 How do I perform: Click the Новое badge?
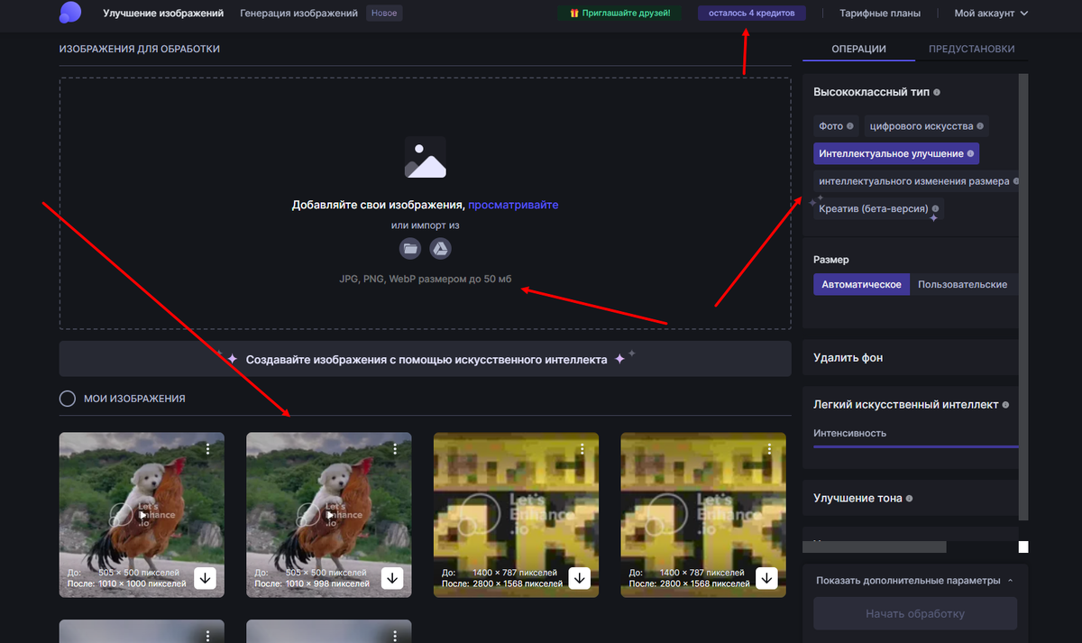pyautogui.click(x=384, y=14)
